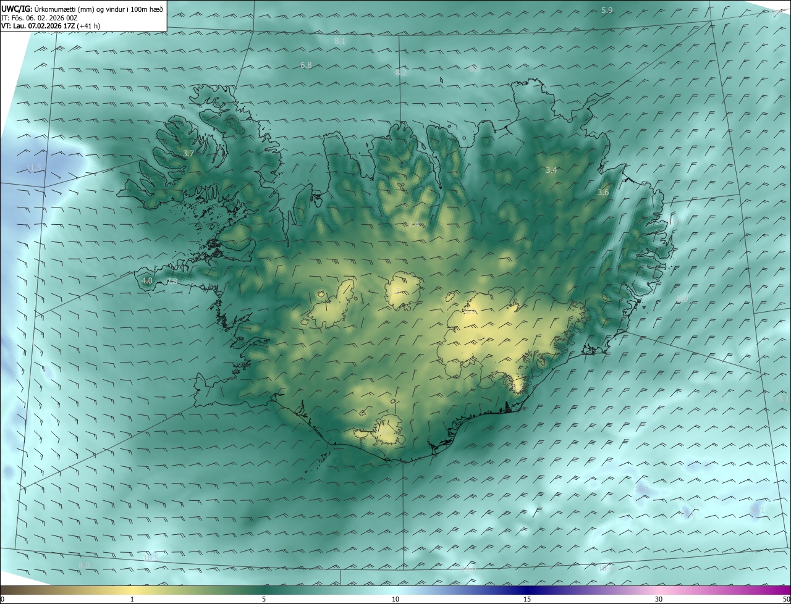This screenshot has width=791, height=604.
Task: Click the 3.7 value over the Westfjords
Action: tap(188, 153)
